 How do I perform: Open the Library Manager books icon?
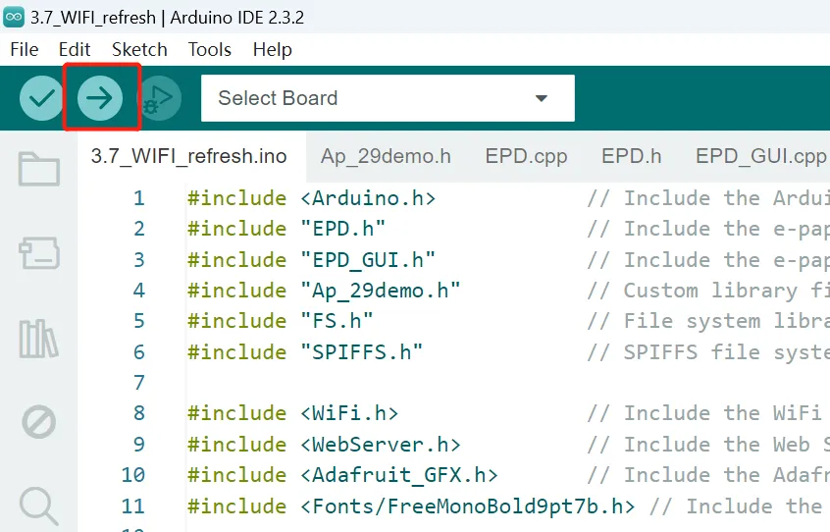click(38, 339)
